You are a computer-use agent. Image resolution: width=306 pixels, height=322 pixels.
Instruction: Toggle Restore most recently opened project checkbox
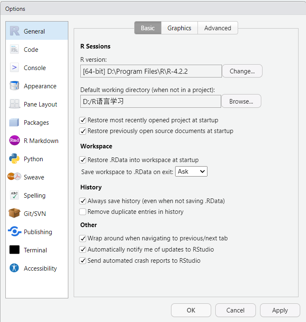(83, 120)
